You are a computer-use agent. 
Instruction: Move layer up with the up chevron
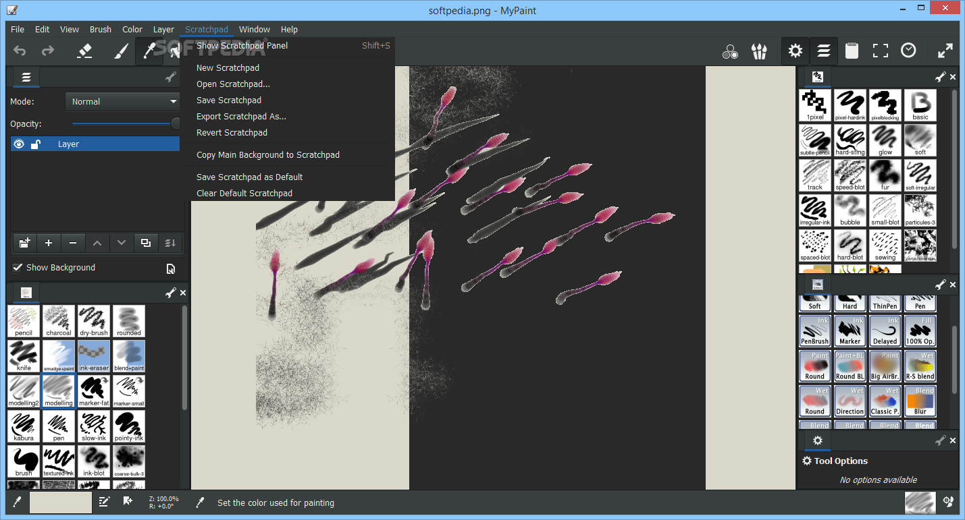pos(97,243)
